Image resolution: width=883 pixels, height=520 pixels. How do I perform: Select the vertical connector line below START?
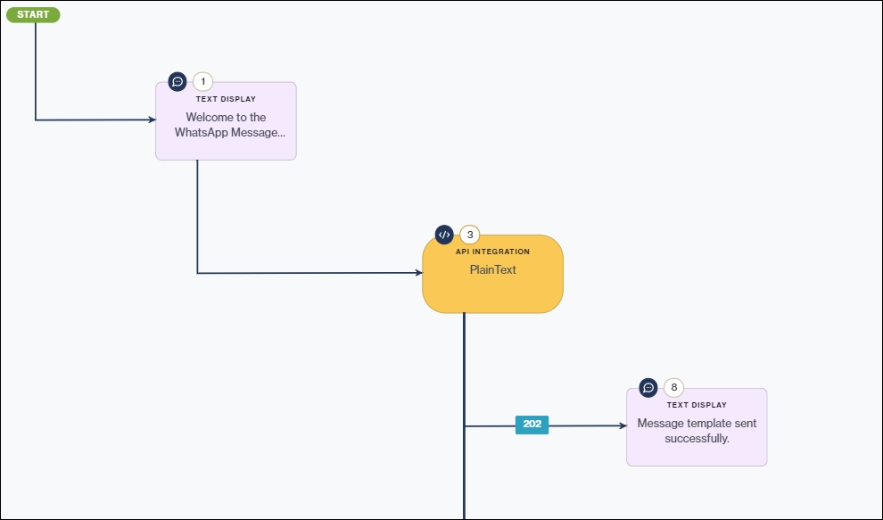pos(36,71)
